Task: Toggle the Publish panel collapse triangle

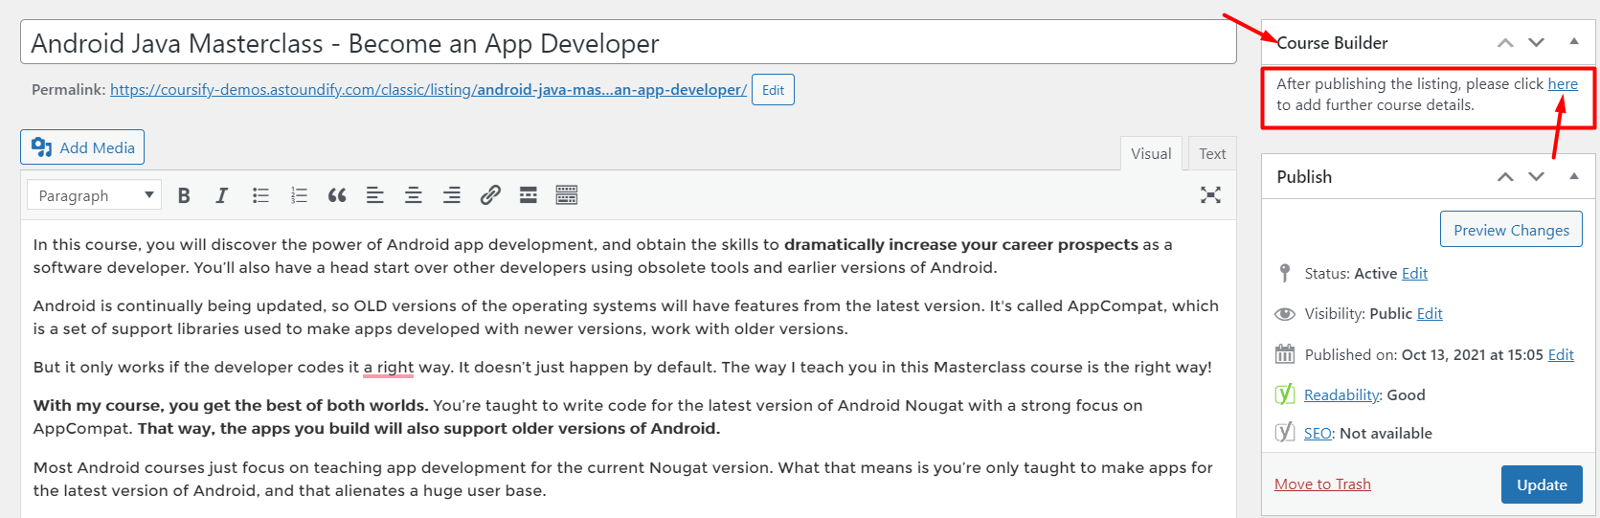Action: click(1574, 176)
